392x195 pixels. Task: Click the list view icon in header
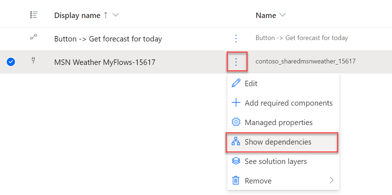click(34, 15)
